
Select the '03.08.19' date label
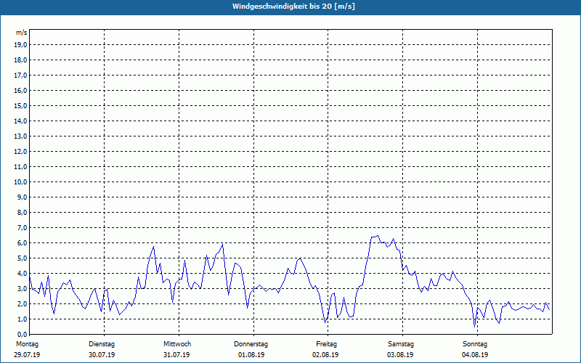(400, 355)
